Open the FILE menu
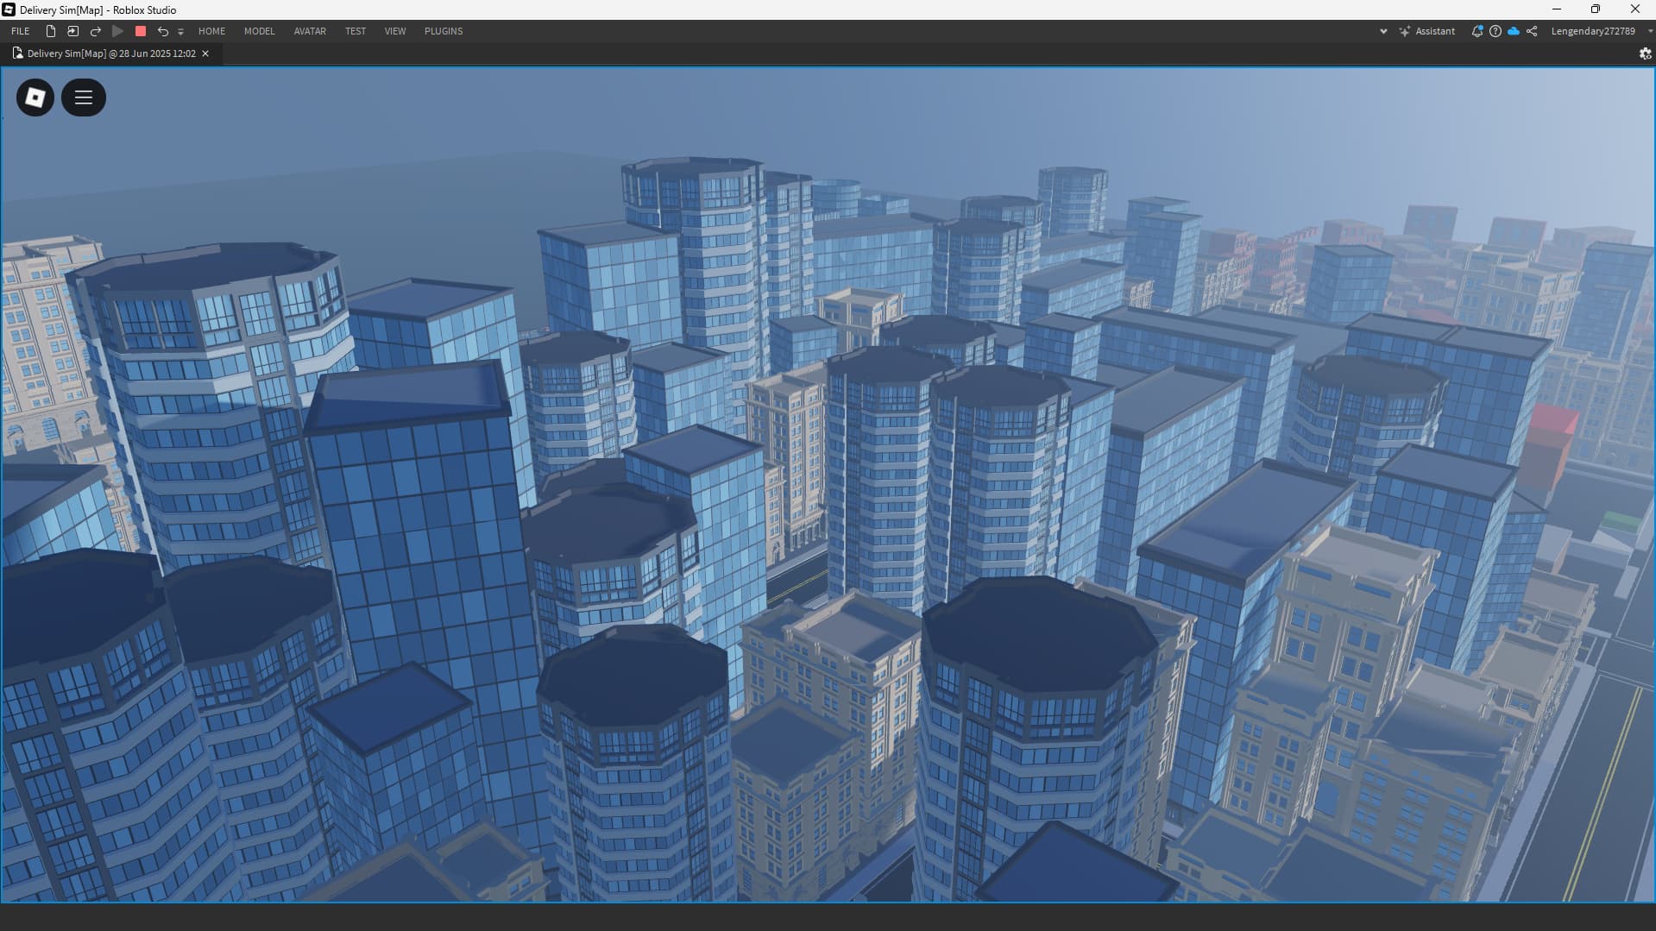Screen dimensions: 1656x931 [x=21, y=31]
